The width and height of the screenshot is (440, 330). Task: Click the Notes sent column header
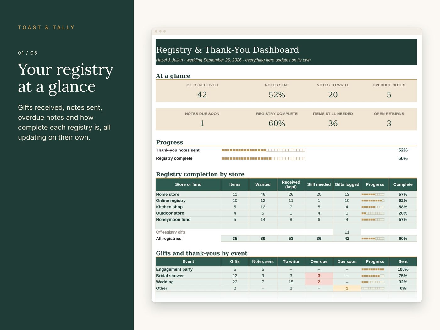tap(263, 261)
